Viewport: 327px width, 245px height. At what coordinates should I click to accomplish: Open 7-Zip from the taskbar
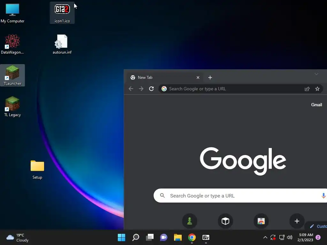[206, 237]
